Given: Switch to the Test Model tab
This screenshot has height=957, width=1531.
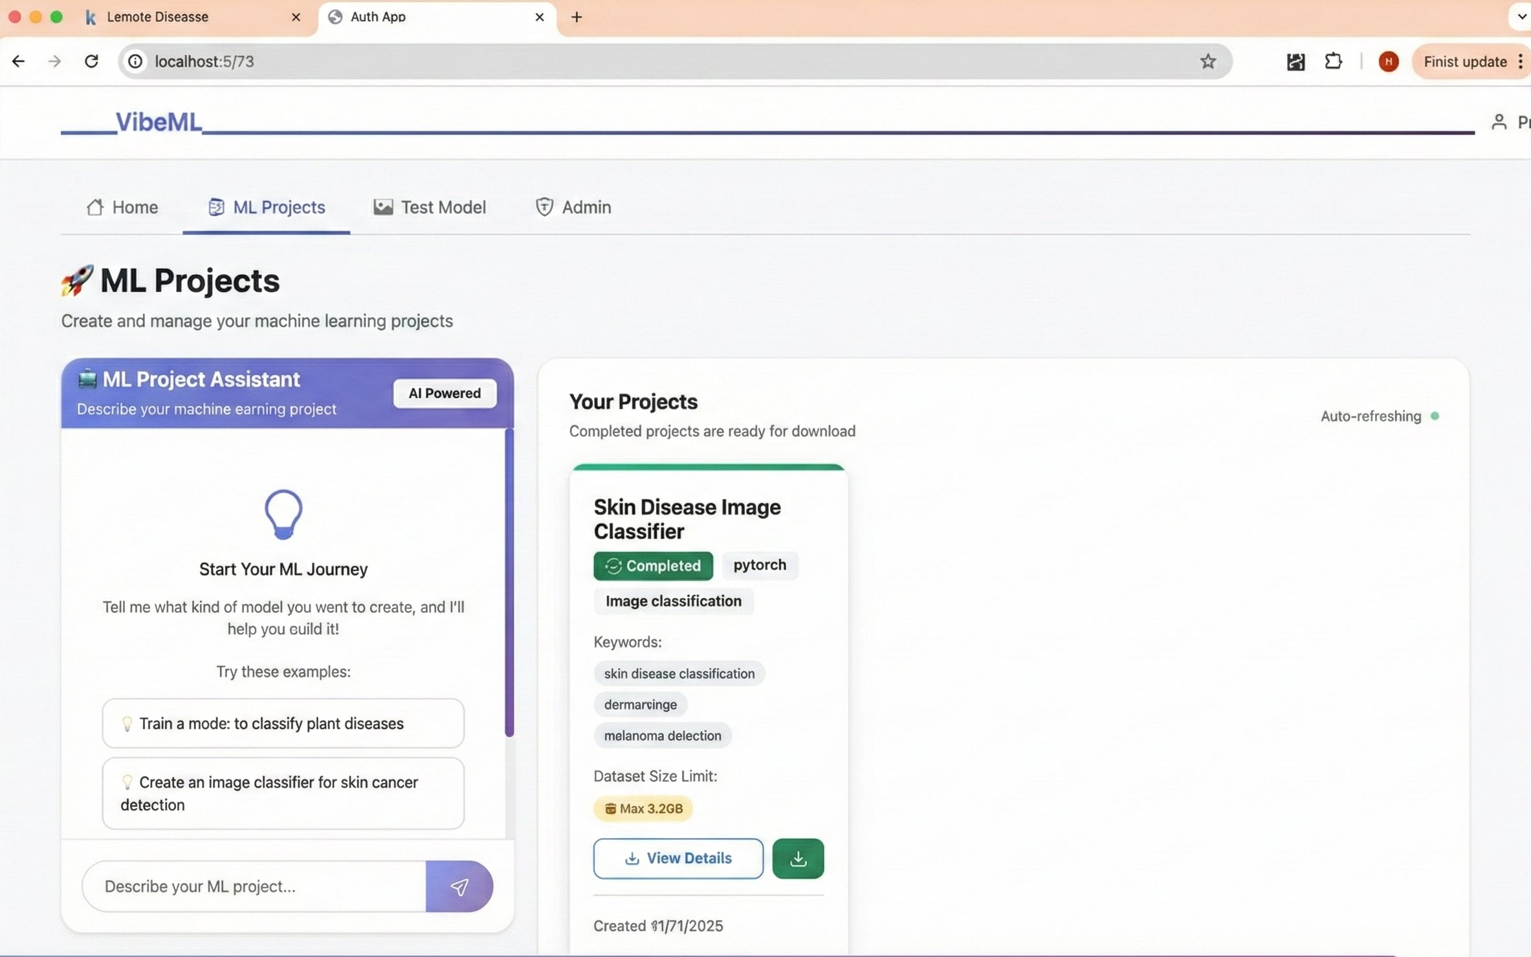Looking at the screenshot, I should click(430, 207).
